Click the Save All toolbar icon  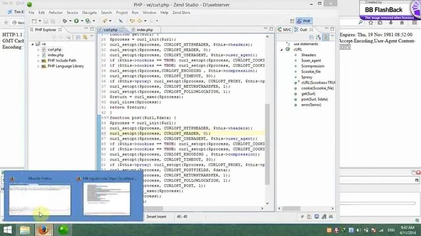click(53, 21)
